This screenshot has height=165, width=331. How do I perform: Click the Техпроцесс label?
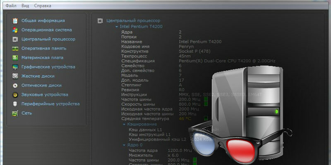[134, 56]
